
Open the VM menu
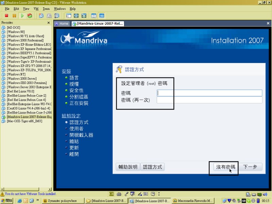tap(36, 9)
